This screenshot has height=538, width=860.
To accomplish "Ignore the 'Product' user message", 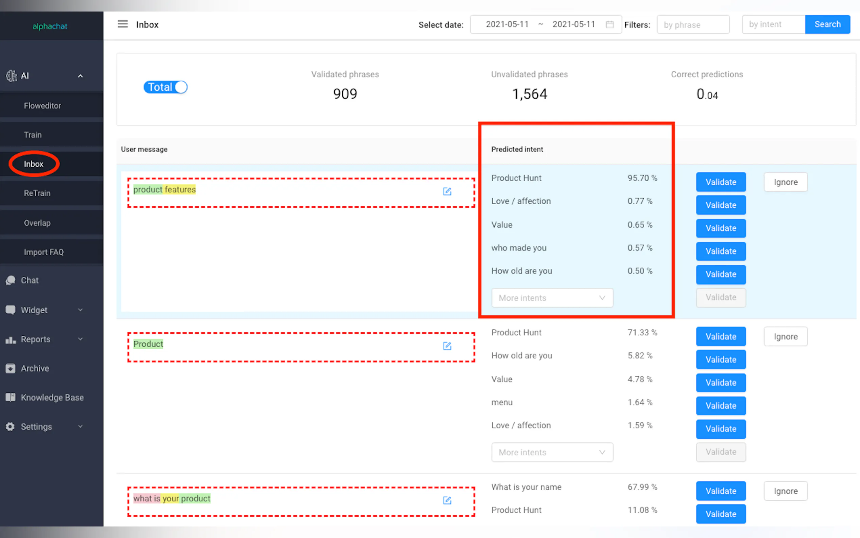I will [785, 337].
